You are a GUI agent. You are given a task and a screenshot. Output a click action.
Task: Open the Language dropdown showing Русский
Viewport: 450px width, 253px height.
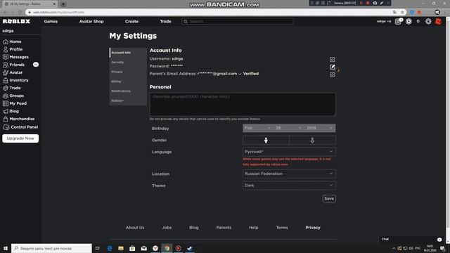(289, 152)
